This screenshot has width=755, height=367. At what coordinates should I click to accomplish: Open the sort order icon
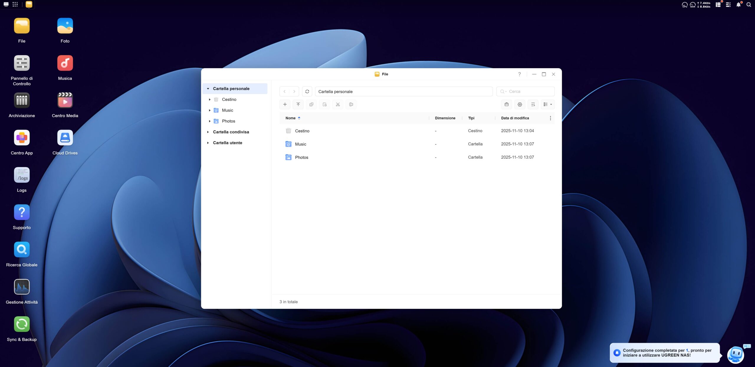coord(533,104)
